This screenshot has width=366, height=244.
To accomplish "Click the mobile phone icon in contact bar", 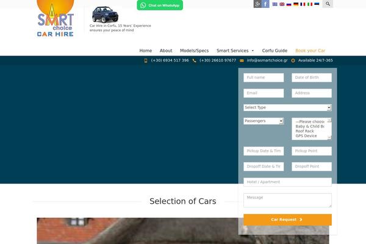I will [146, 60].
